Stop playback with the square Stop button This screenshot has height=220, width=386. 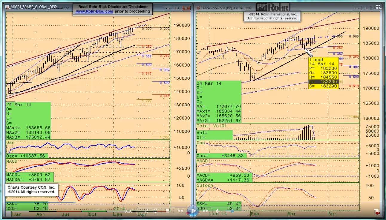tap(168, 211)
